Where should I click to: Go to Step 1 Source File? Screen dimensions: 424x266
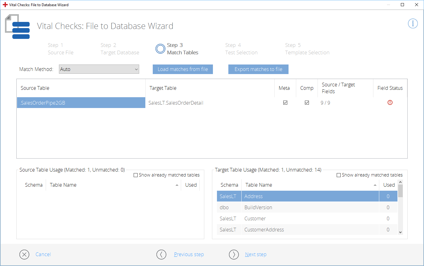(x=60, y=49)
